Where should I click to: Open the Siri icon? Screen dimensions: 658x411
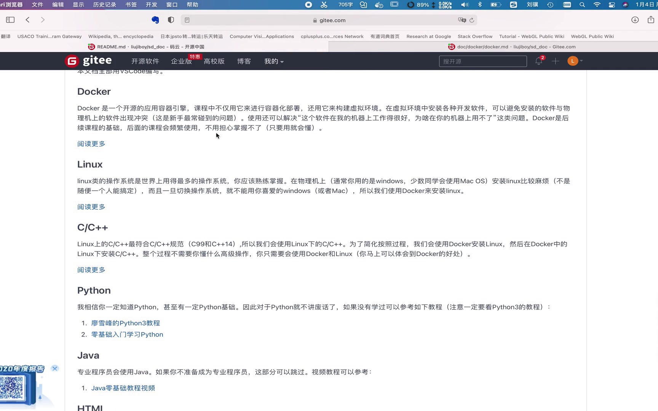[625, 5]
